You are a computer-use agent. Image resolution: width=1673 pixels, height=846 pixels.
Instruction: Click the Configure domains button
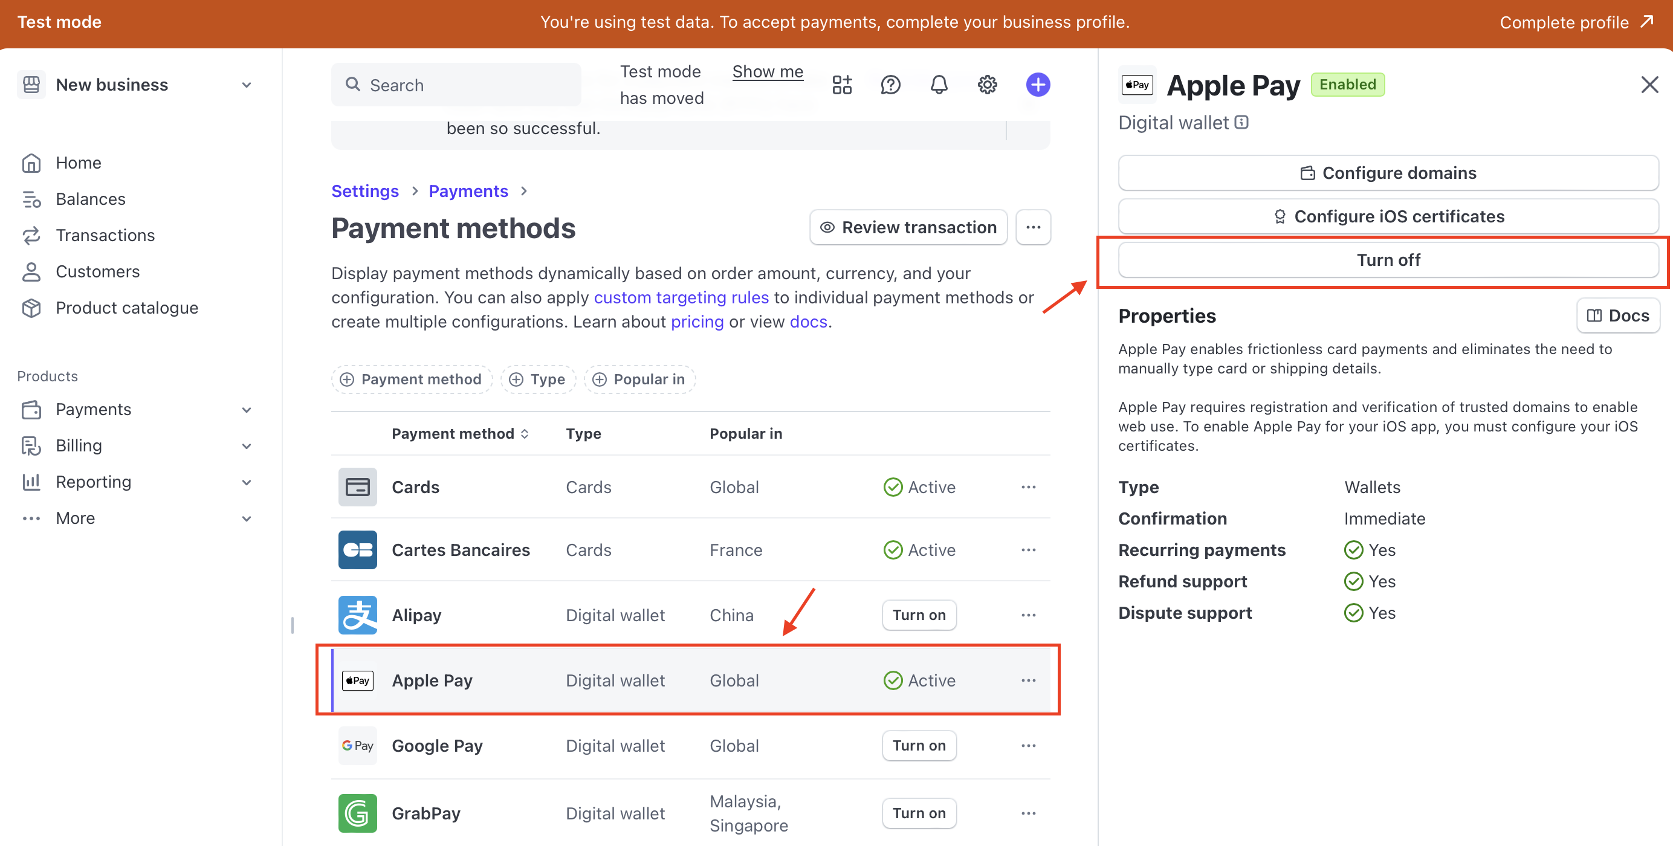tap(1388, 173)
